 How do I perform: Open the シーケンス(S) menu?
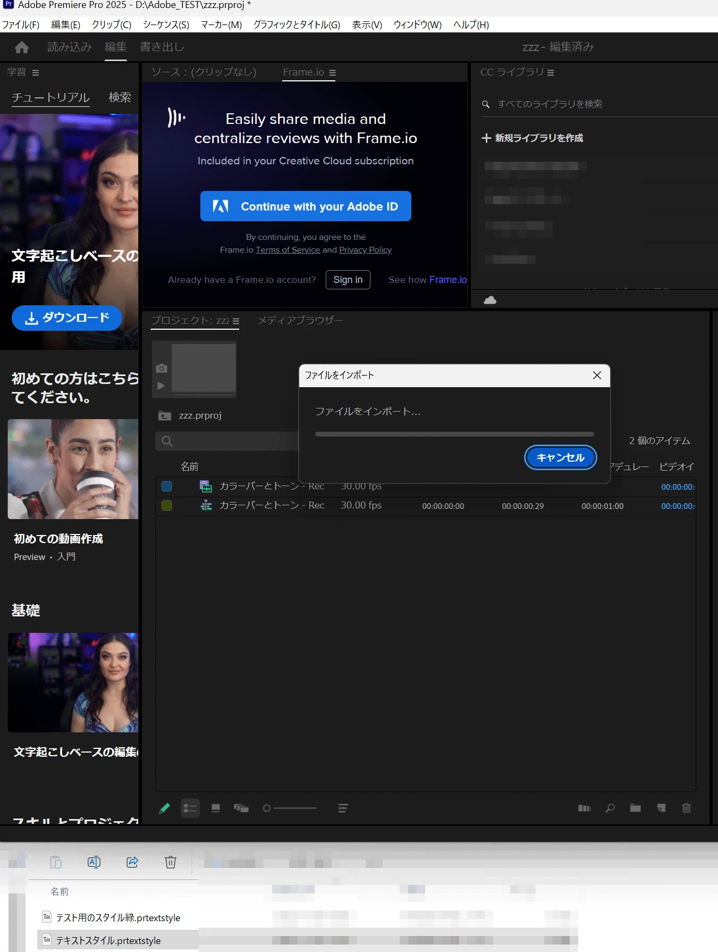pyautogui.click(x=166, y=24)
